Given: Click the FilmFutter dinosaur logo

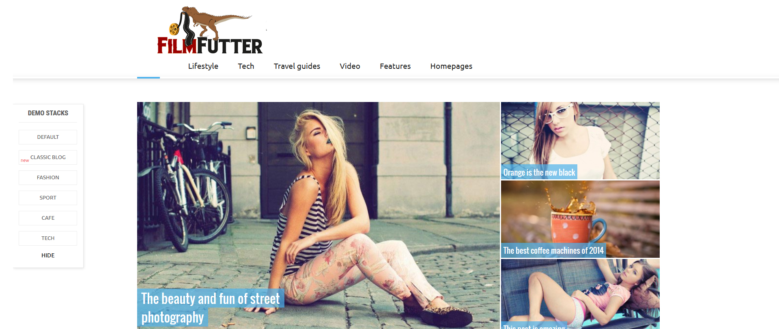Looking at the screenshot, I should coord(210,30).
